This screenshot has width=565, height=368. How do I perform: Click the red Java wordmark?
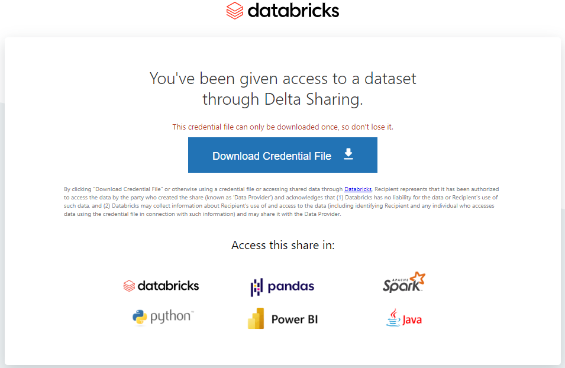click(x=412, y=319)
